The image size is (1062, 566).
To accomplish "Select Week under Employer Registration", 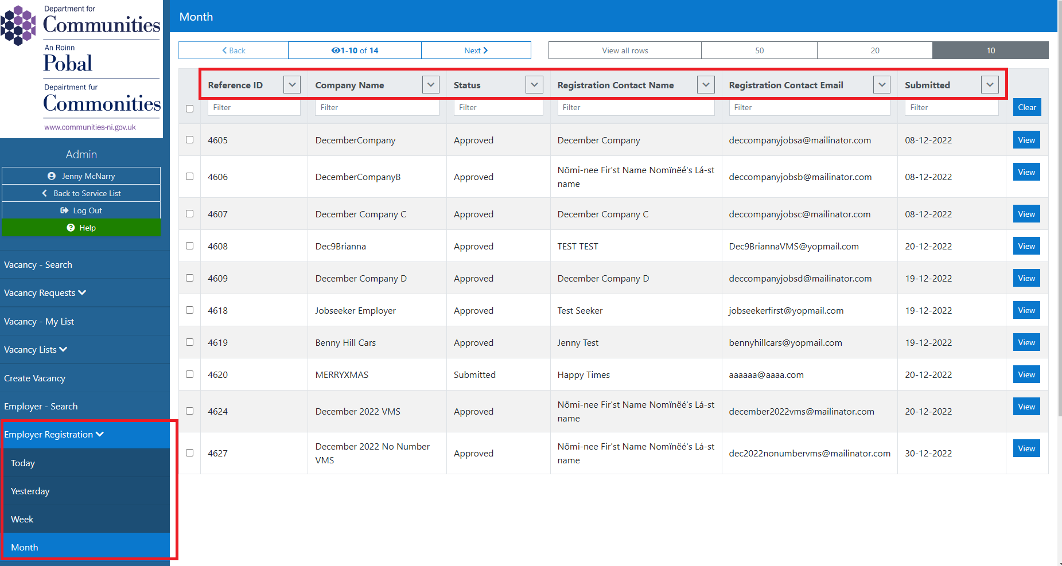I will point(85,520).
